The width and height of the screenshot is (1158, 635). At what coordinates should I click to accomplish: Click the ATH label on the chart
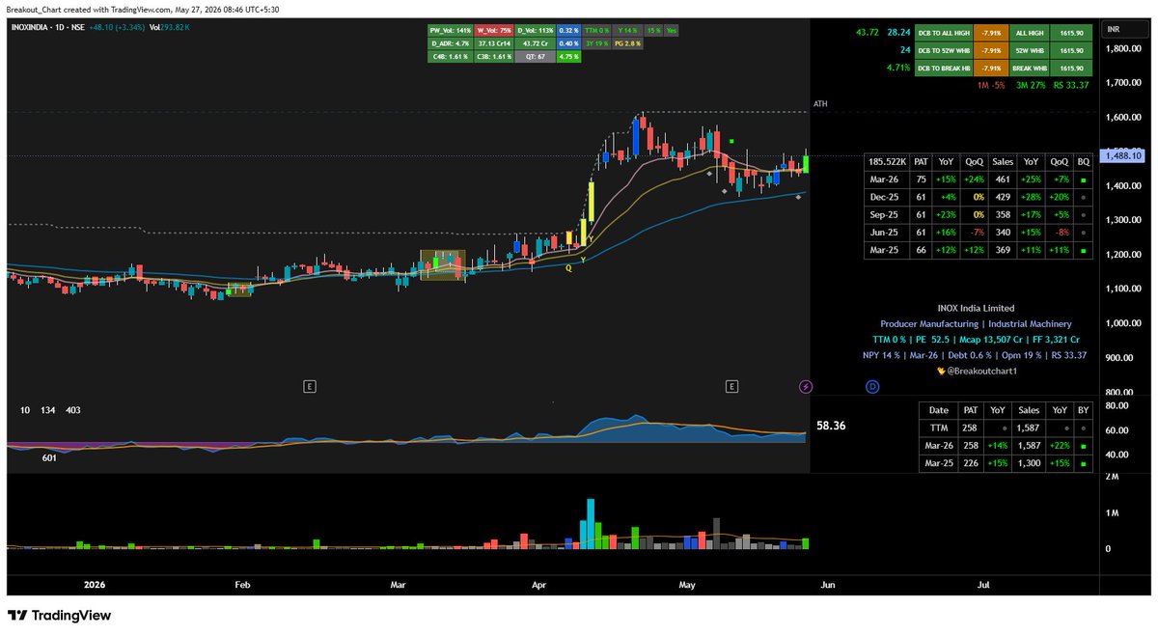point(820,103)
